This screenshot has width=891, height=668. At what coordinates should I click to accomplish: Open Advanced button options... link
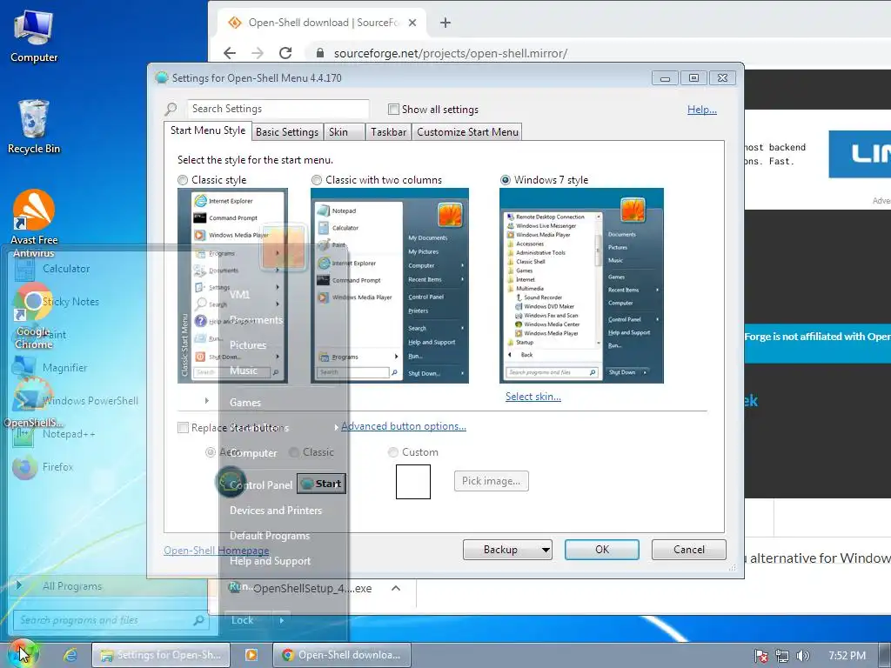[404, 426]
